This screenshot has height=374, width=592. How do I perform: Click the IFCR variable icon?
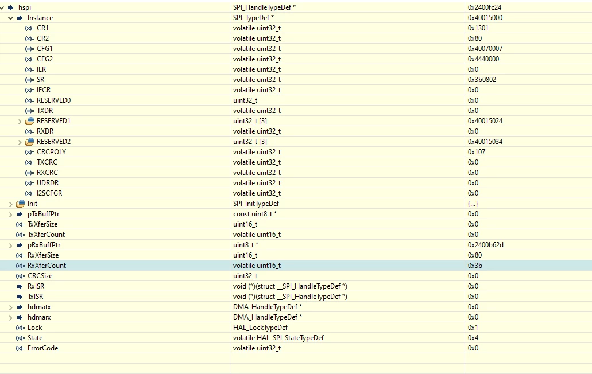tap(29, 90)
